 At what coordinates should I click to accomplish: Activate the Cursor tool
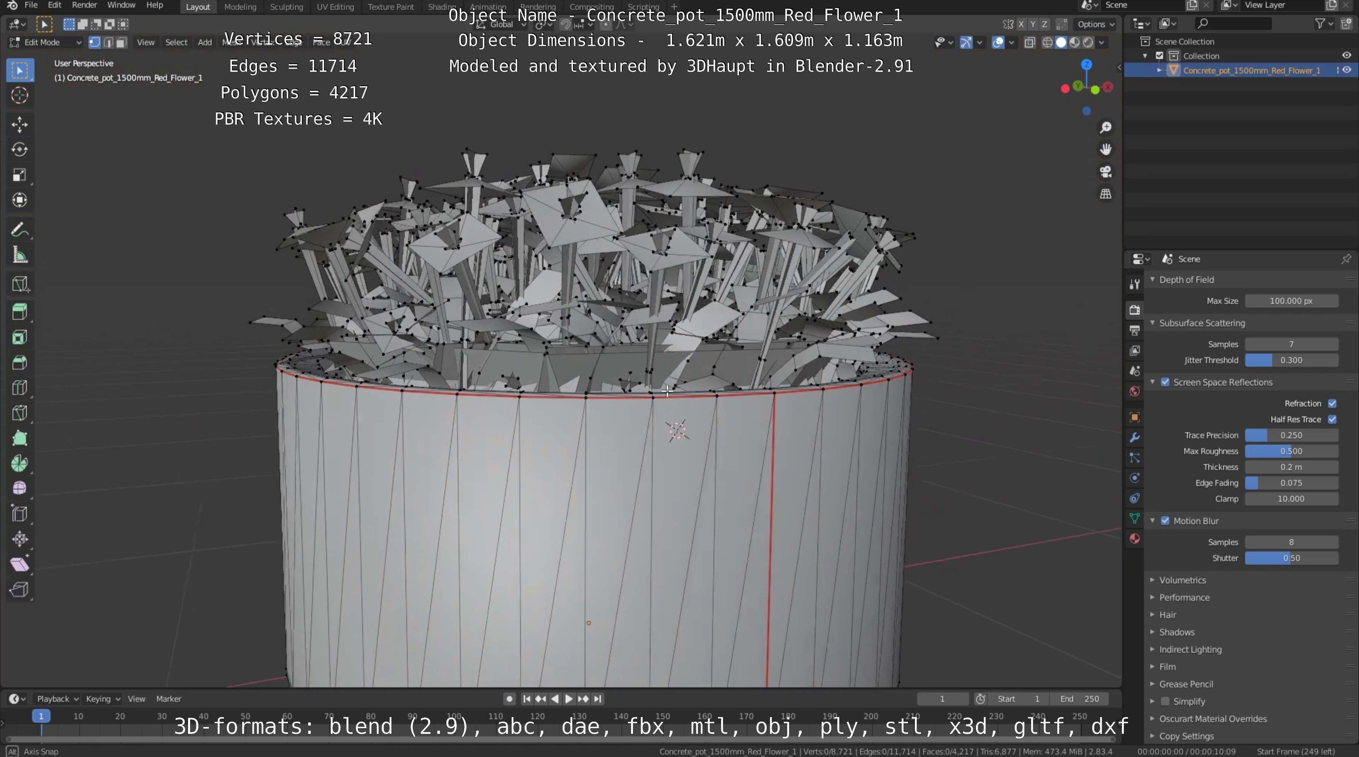[20, 95]
